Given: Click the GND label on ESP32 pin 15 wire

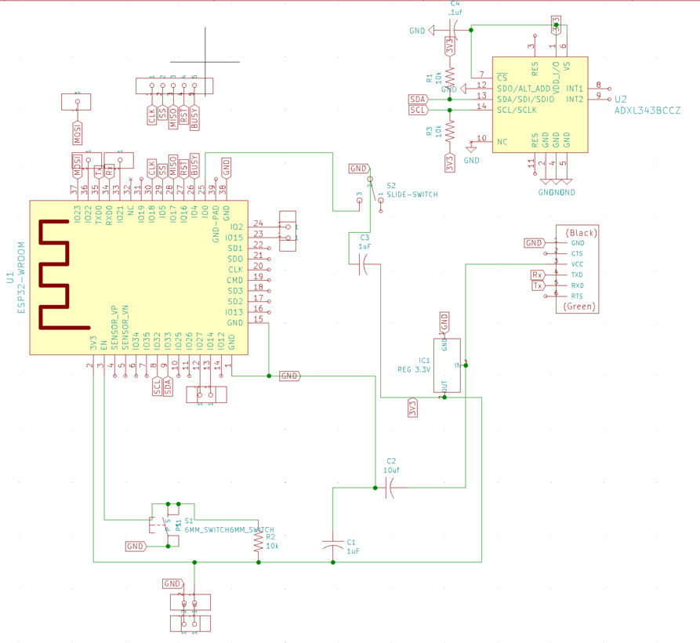Looking at the screenshot, I should (x=290, y=376).
